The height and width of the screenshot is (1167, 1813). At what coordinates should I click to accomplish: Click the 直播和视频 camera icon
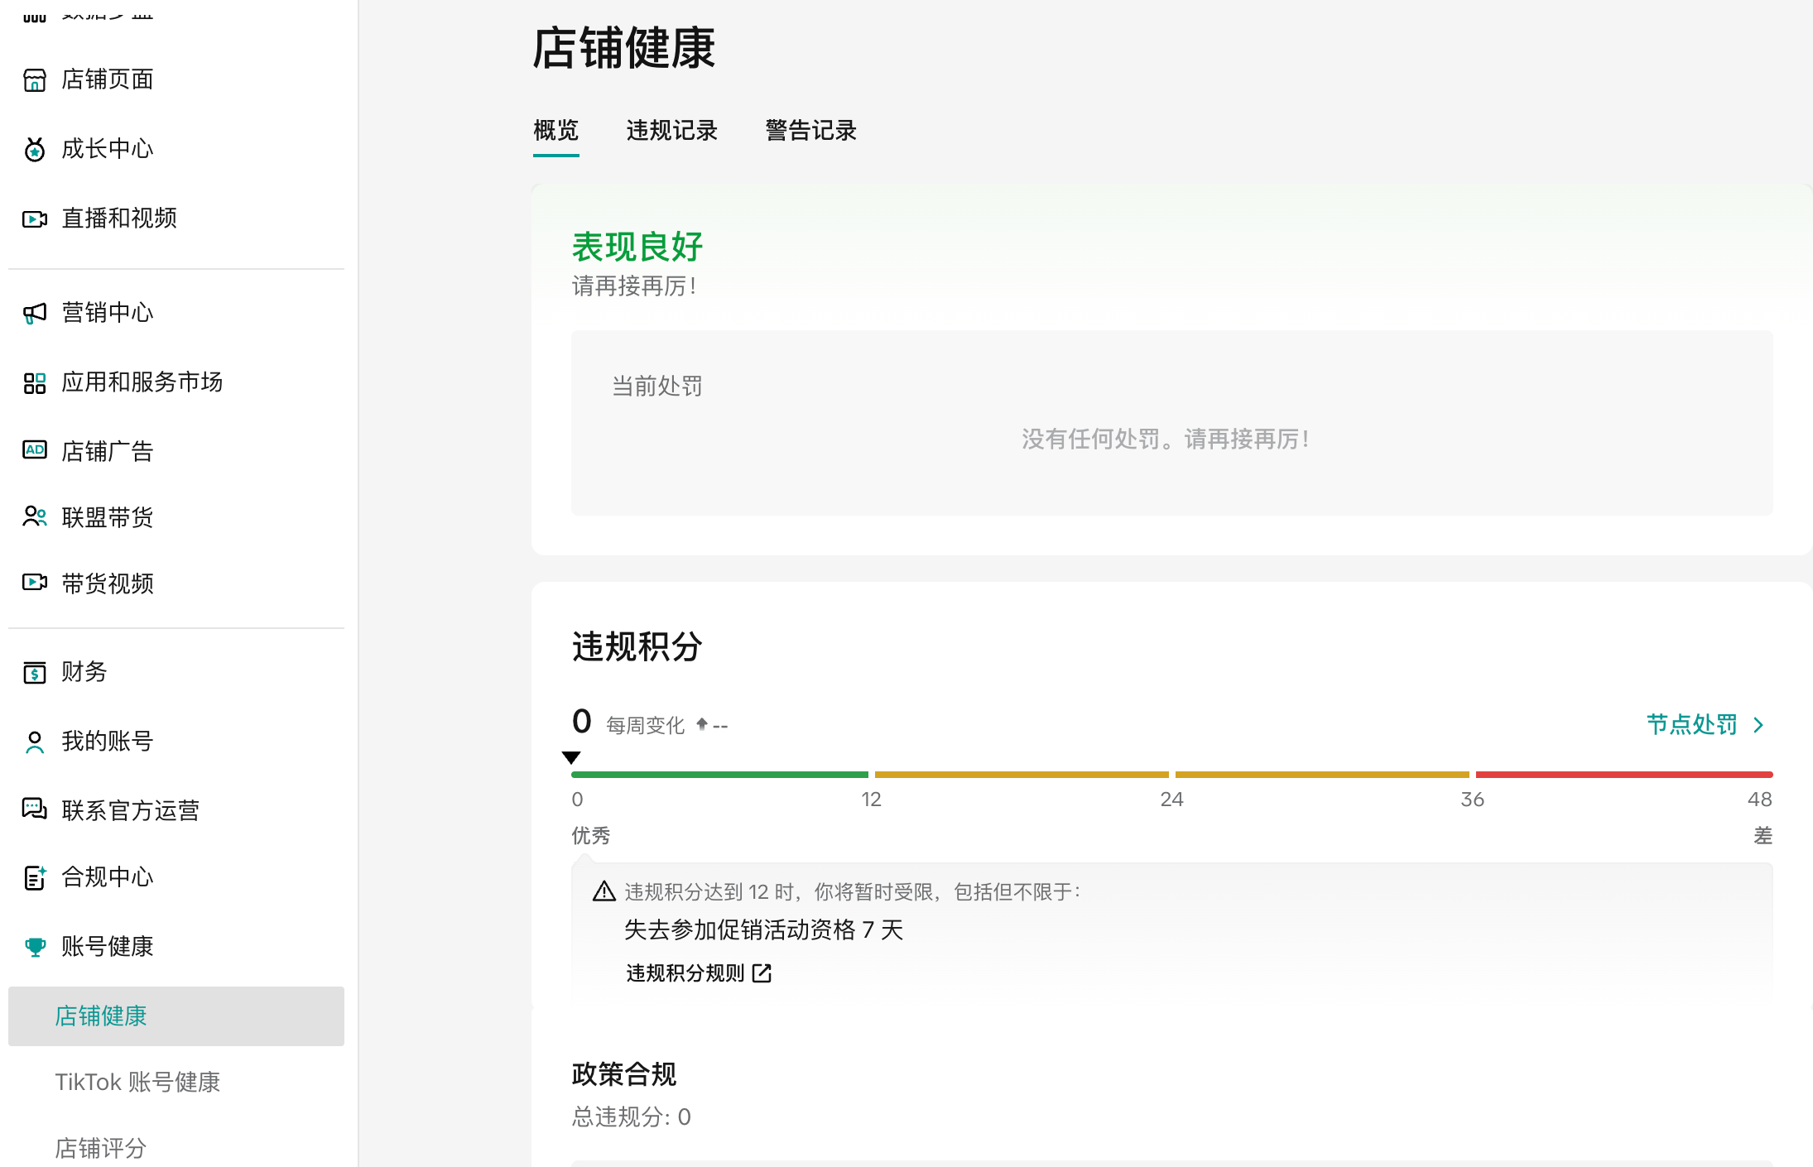click(35, 219)
